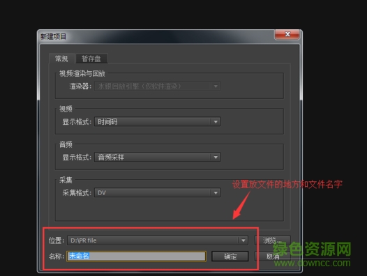Click the 视频渲染与回放 group label
367x276 pixels.
coord(82,74)
